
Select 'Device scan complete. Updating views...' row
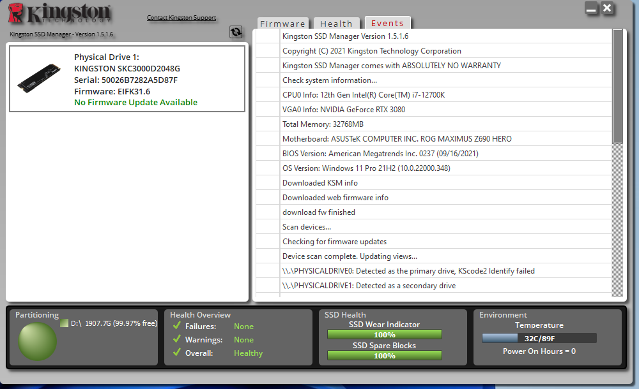(434, 256)
